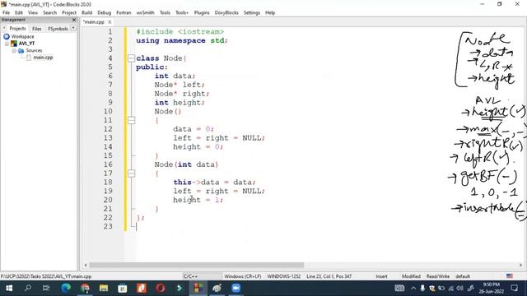This screenshot has height=296, width=527.
Task: Collapse the AVL_YT project node
Action: point(7,44)
